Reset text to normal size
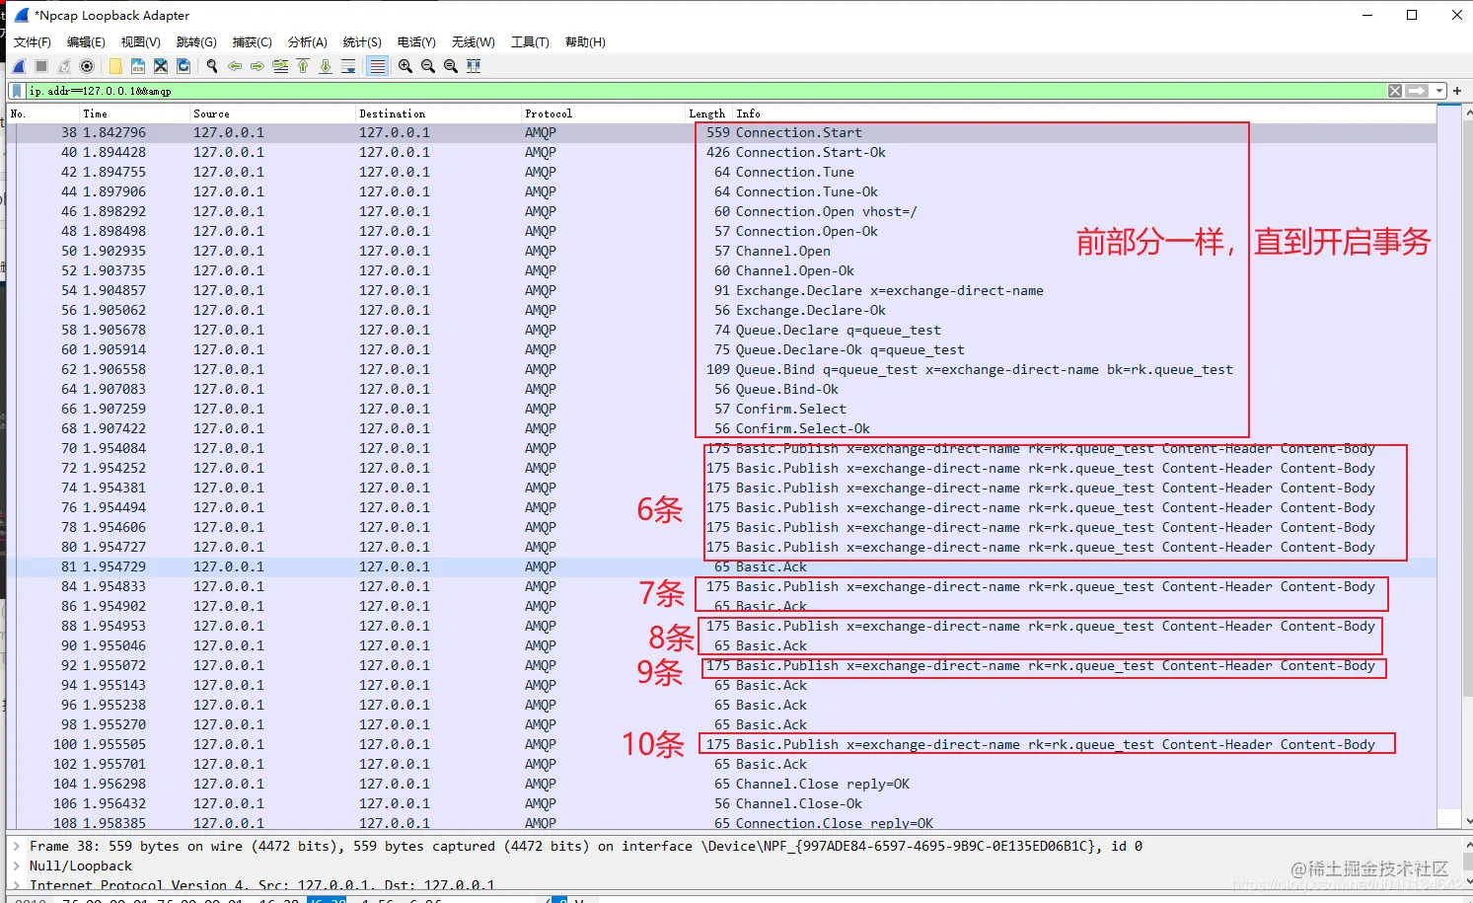This screenshot has width=1473, height=903. tap(451, 66)
